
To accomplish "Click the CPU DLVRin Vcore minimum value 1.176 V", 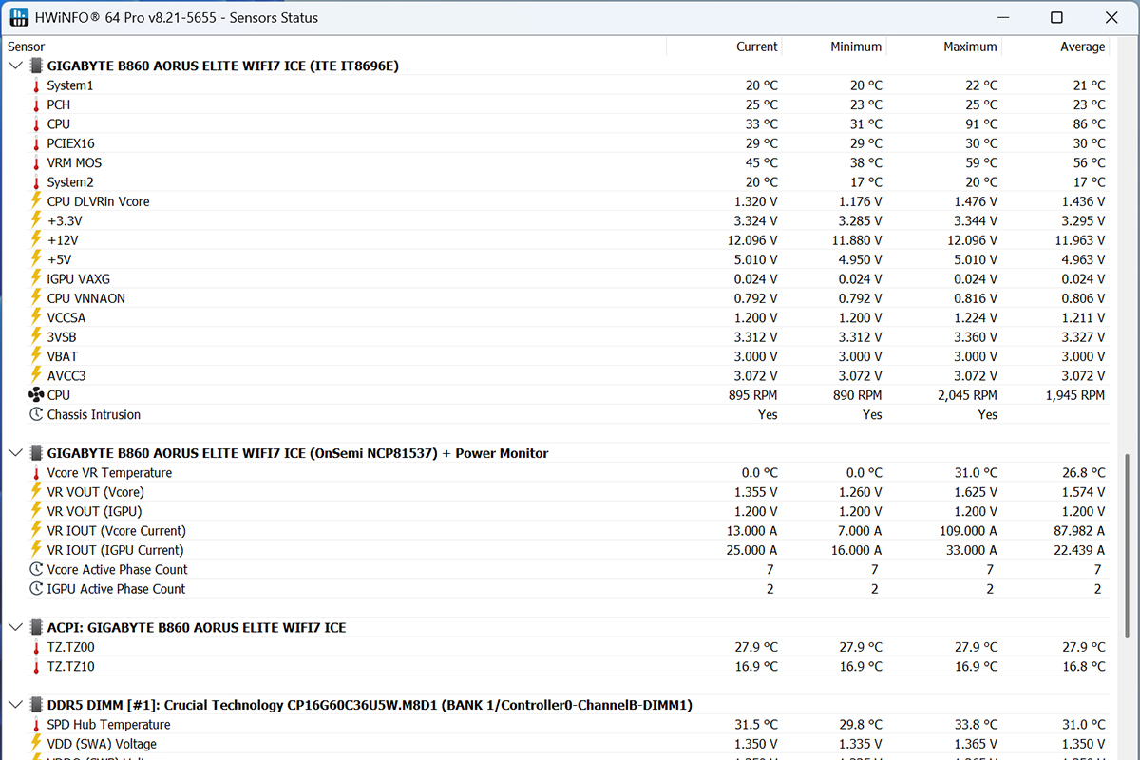I will [860, 201].
